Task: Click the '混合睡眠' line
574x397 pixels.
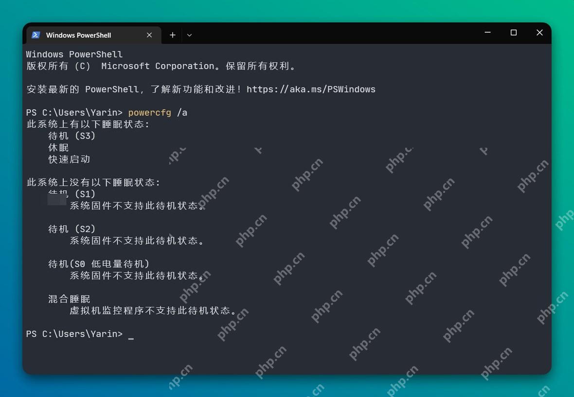Action: click(x=69, y=299)
